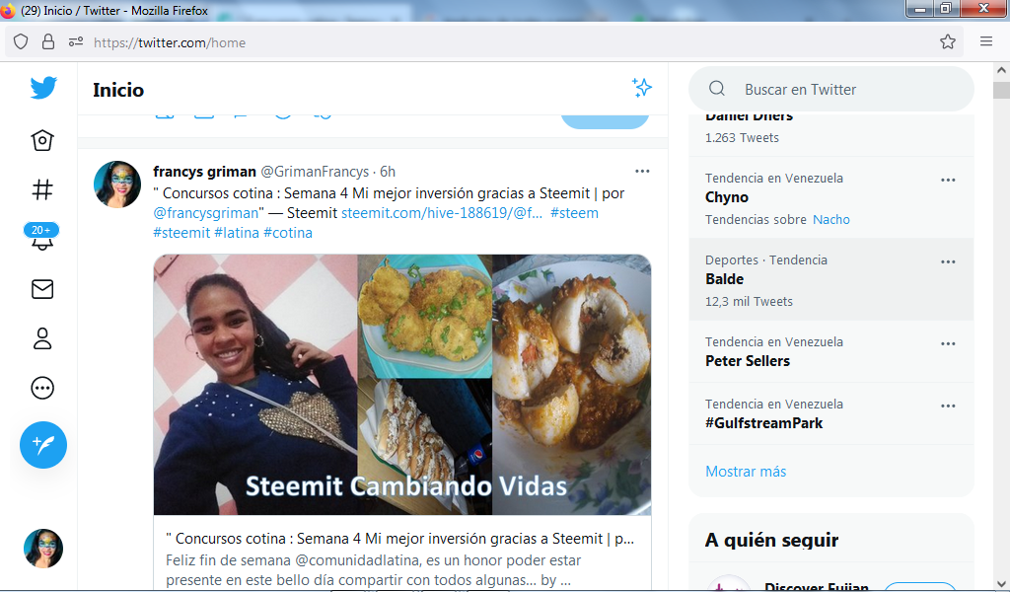The height and width of the screenshot is (592, 1010).
Task: Open the #latina hashtag
Action: point(237,233)
